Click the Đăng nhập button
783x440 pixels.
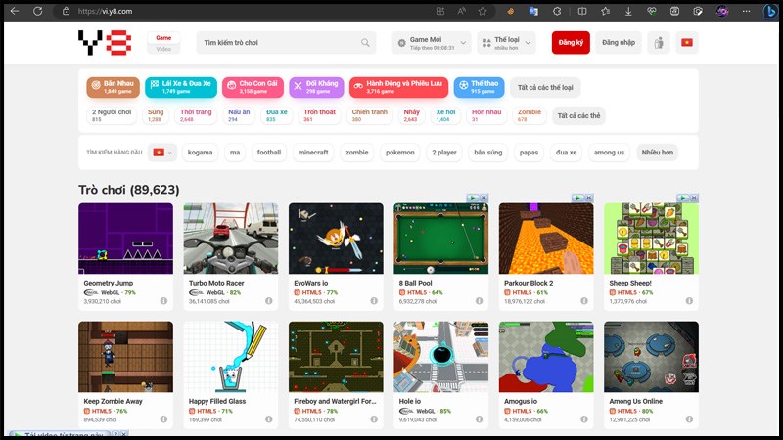[x=618, y=43]
